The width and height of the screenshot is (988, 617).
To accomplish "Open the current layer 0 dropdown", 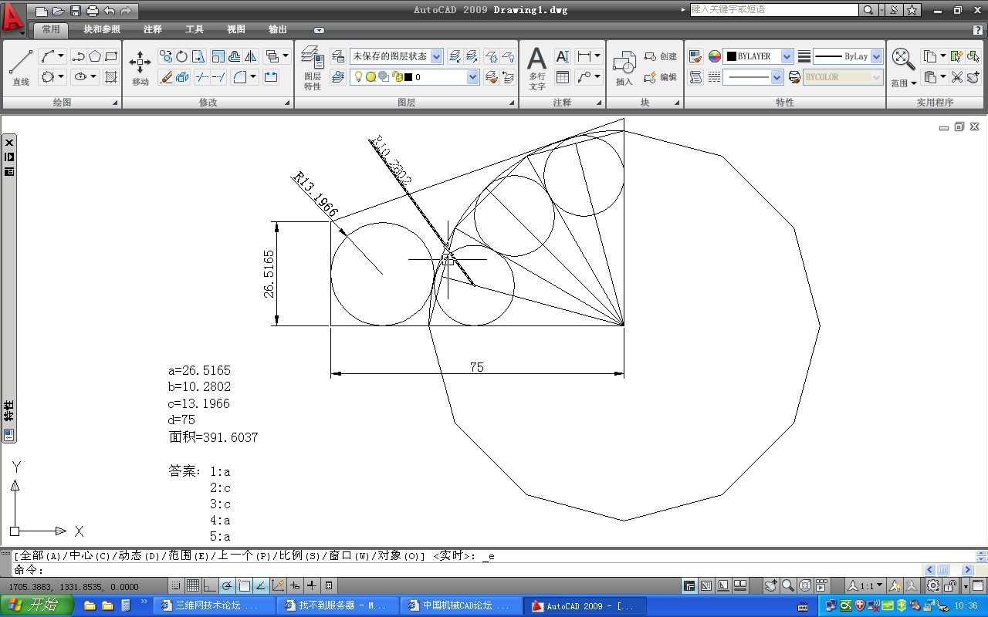I will (414, 77).
